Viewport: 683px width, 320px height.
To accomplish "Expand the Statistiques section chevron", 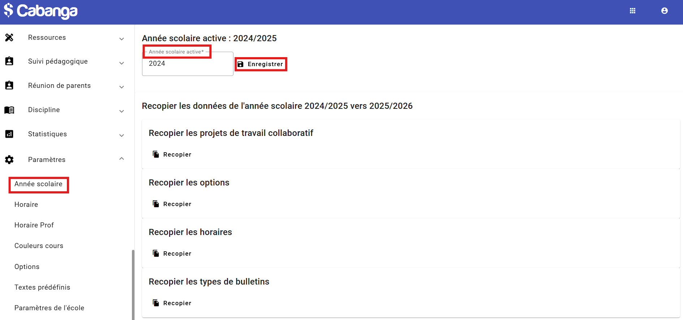I will [122, 135].
